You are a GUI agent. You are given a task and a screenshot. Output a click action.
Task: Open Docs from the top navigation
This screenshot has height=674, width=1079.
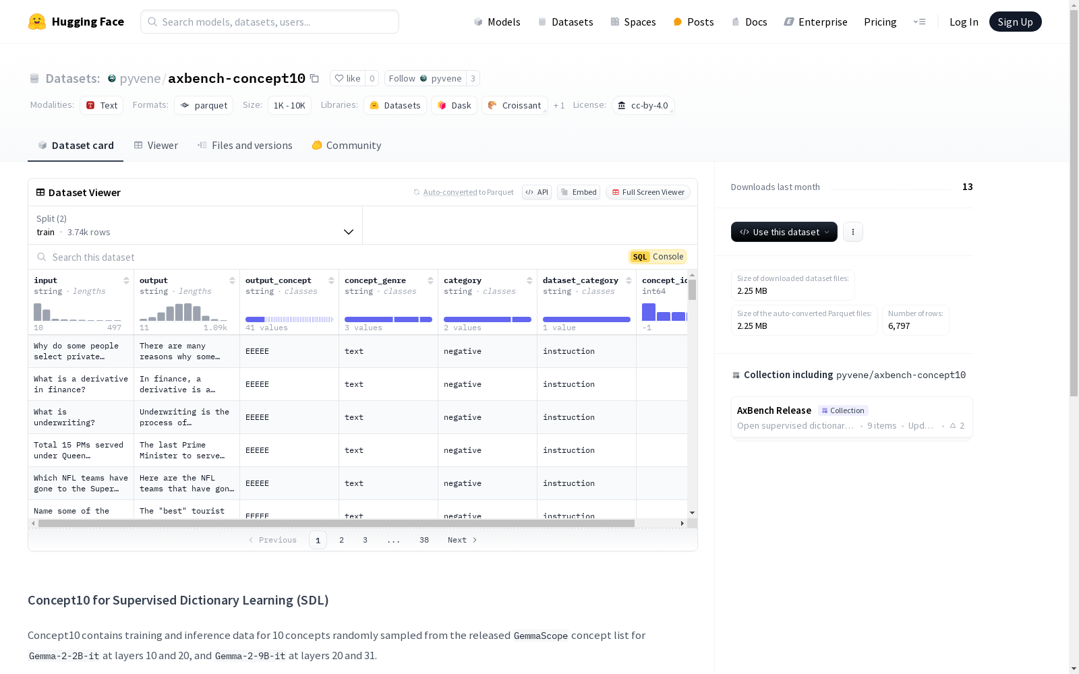pyautogui.click(x=749, y=22)
